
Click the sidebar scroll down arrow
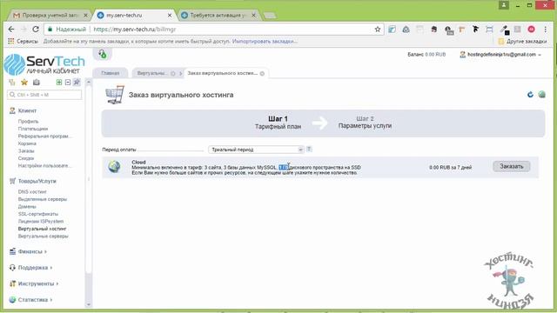tap(89, 304)
